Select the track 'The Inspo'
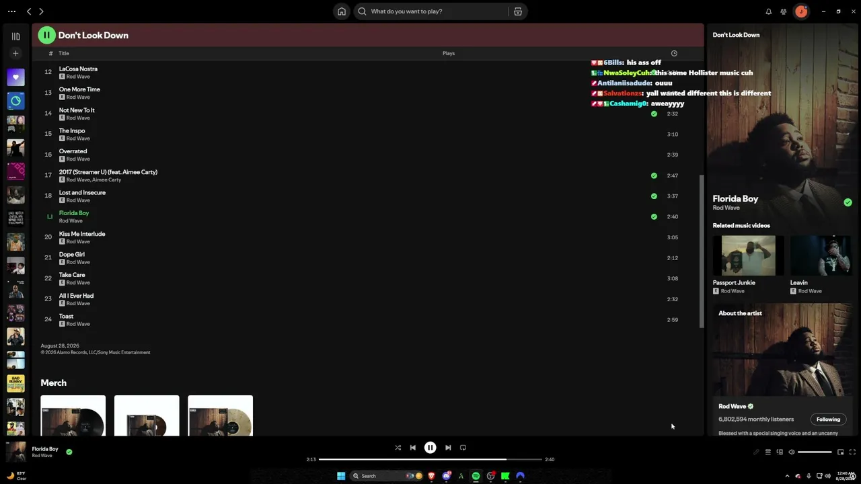The width and height of the screenshot is (861, 484). pyautogui.click(x=72, y=130)
